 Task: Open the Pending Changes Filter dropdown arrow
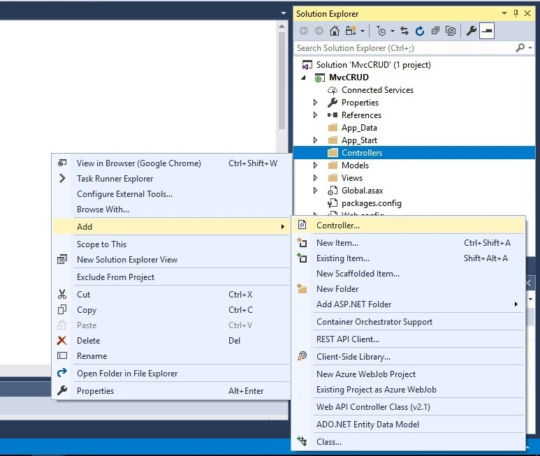[x=393, y=31]
